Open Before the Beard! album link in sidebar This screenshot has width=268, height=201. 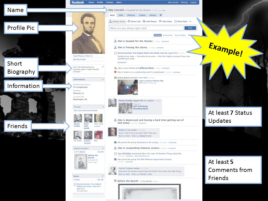(x=93, y=156)
